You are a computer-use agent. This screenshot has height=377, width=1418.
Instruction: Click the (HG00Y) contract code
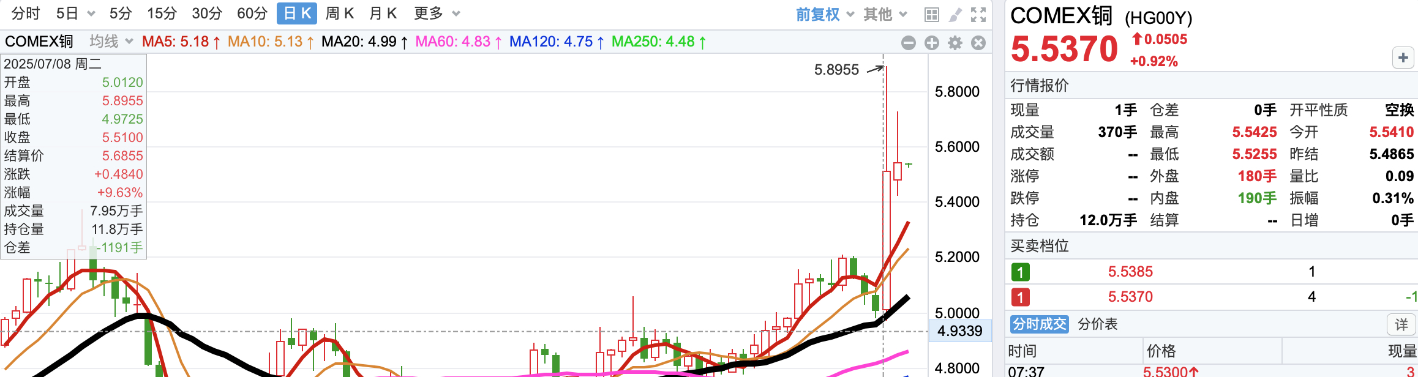tap(1158, 18)
